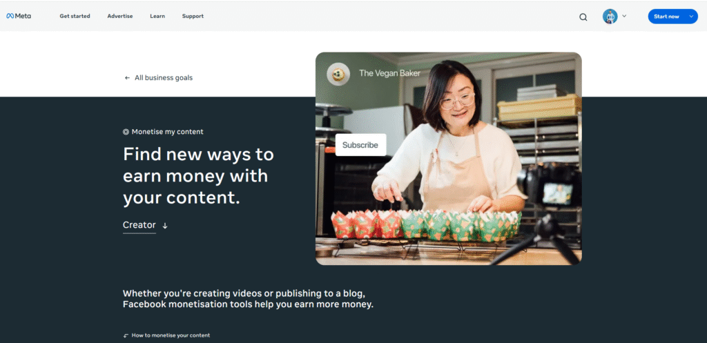
Task: Open the search magnifier icon
Action: [583, 17]
